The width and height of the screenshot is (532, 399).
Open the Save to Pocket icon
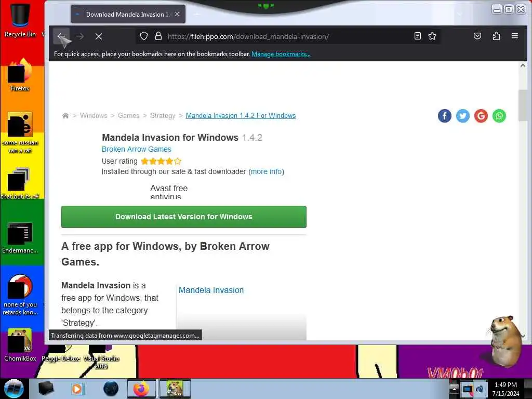pyautogui.click(x=477, y=36)
